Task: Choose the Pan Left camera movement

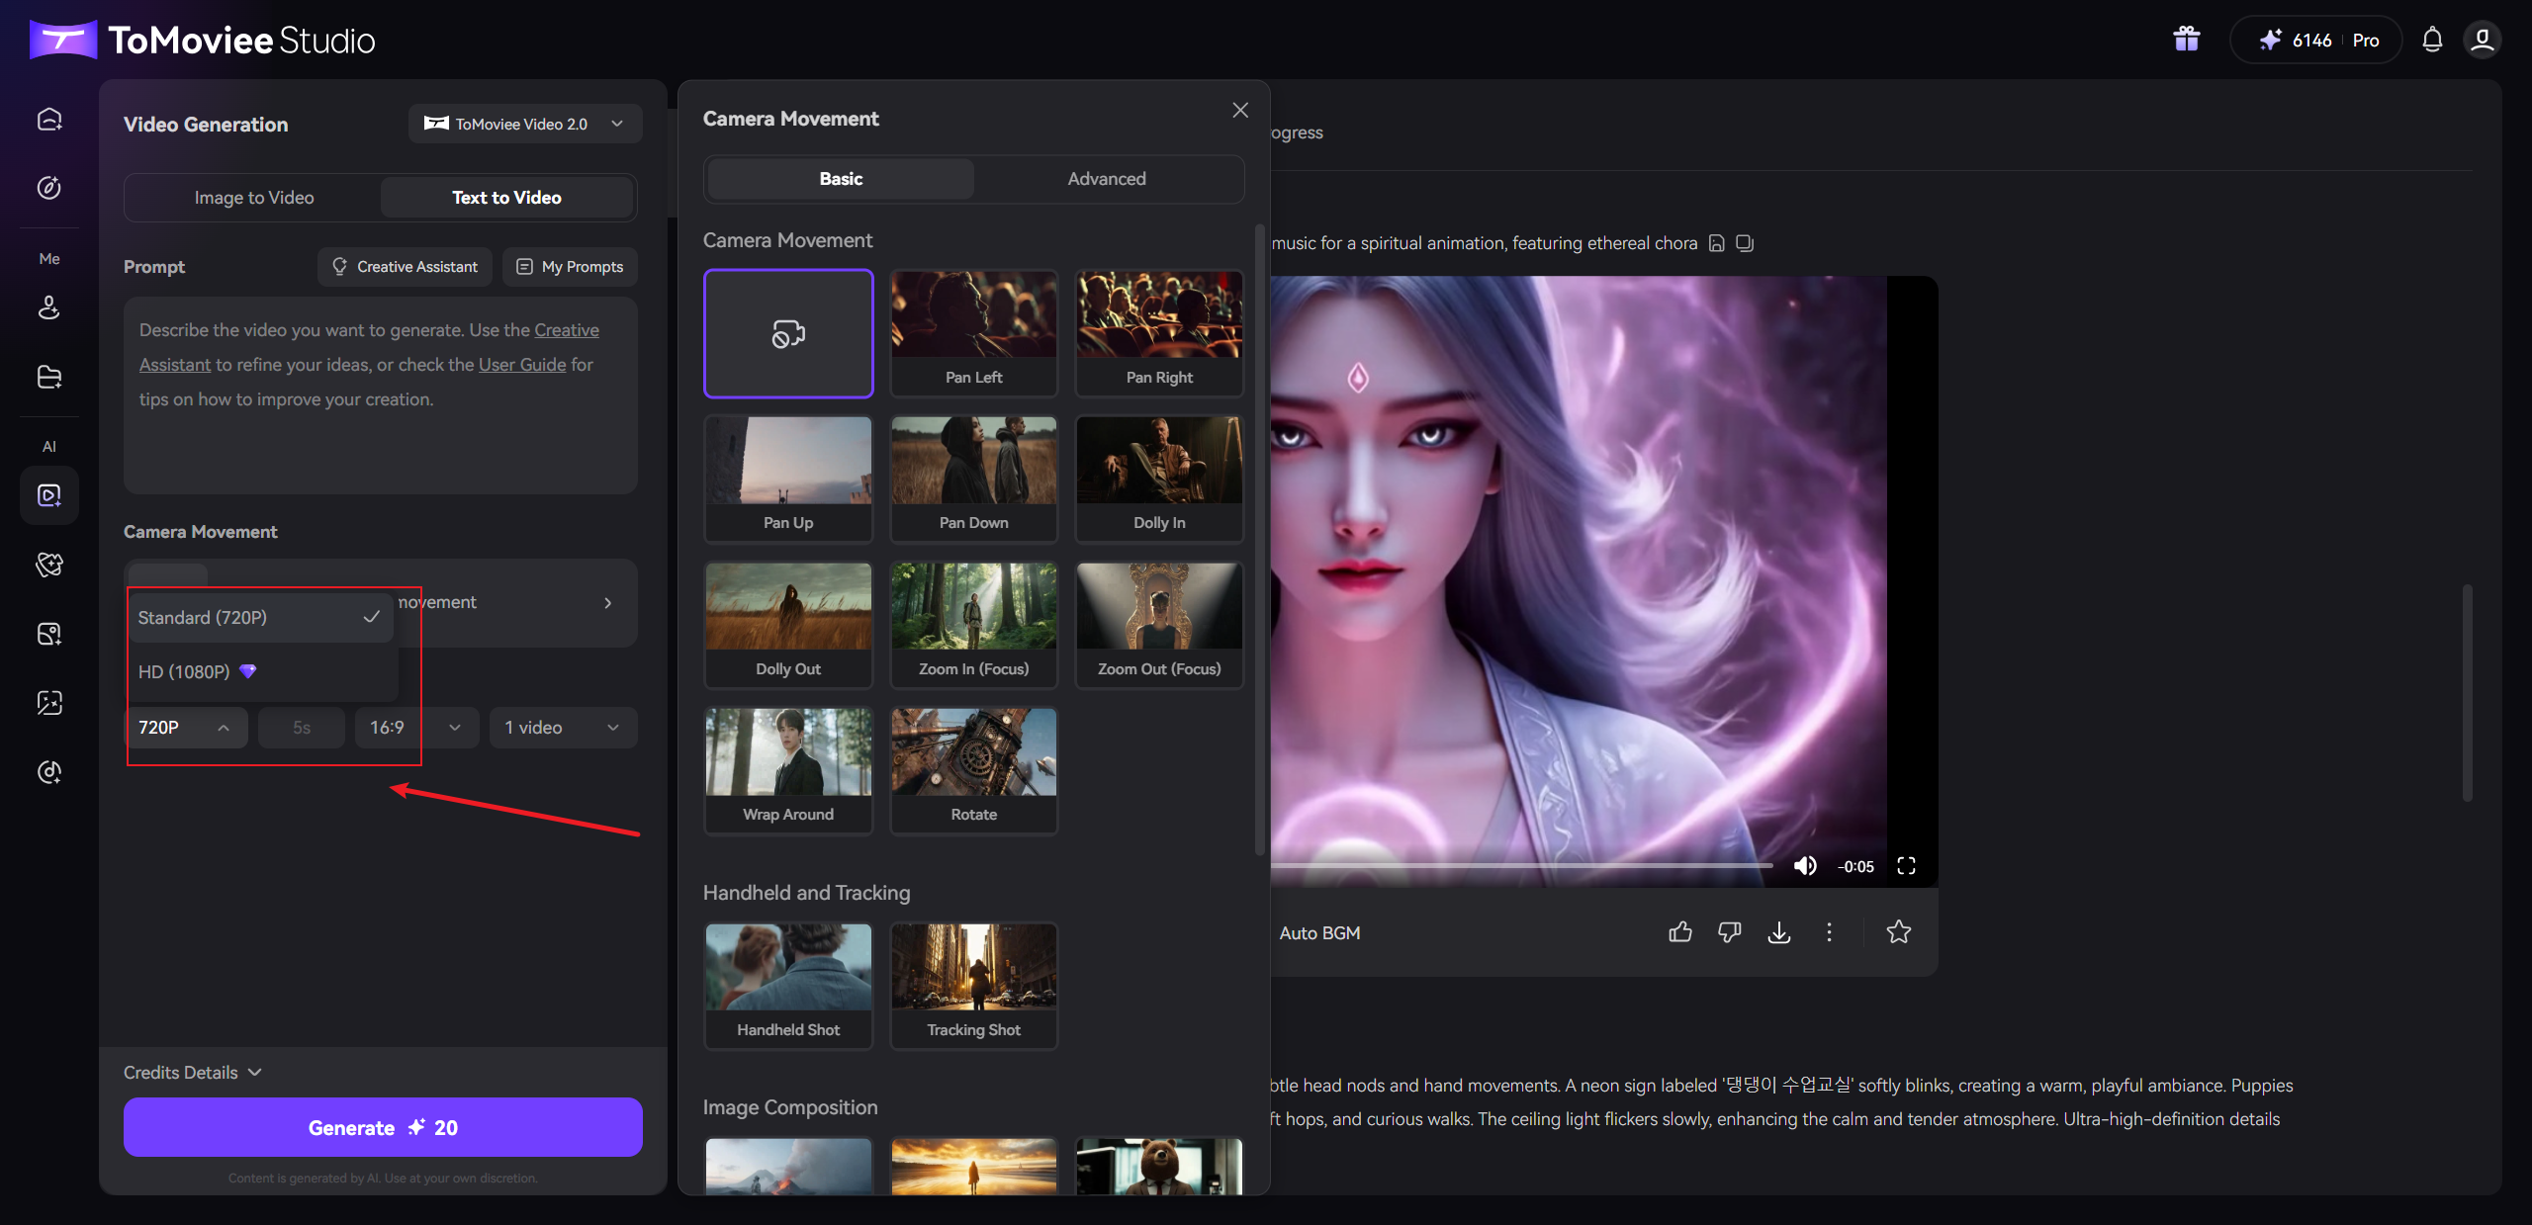Action: click(974, 333)
